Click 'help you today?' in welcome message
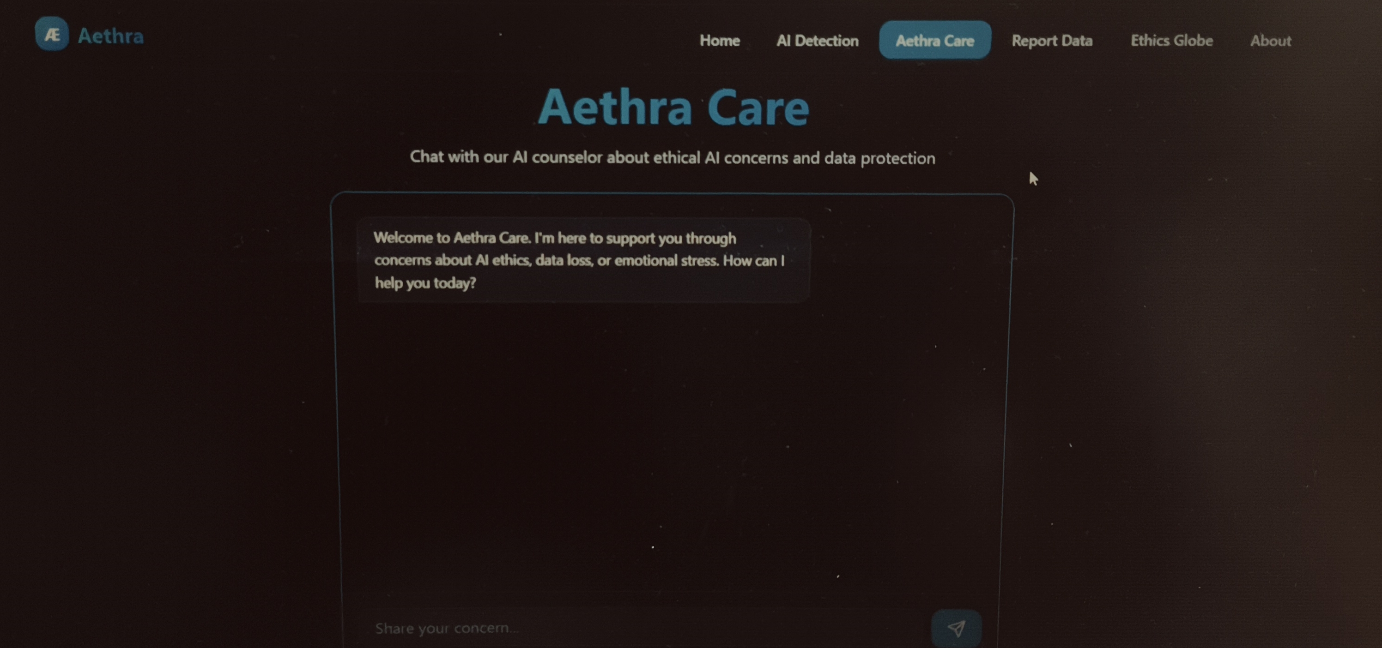 click(425, 283)
